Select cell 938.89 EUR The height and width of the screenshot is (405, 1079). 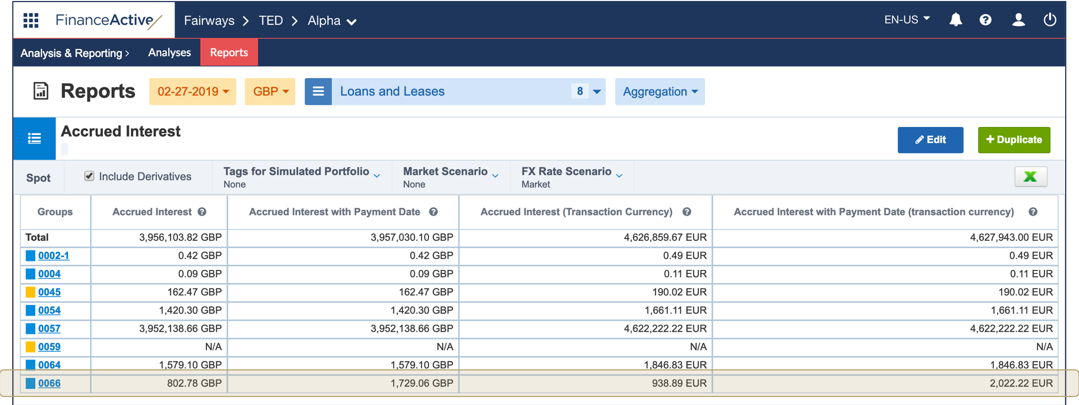tap(679, 383)
